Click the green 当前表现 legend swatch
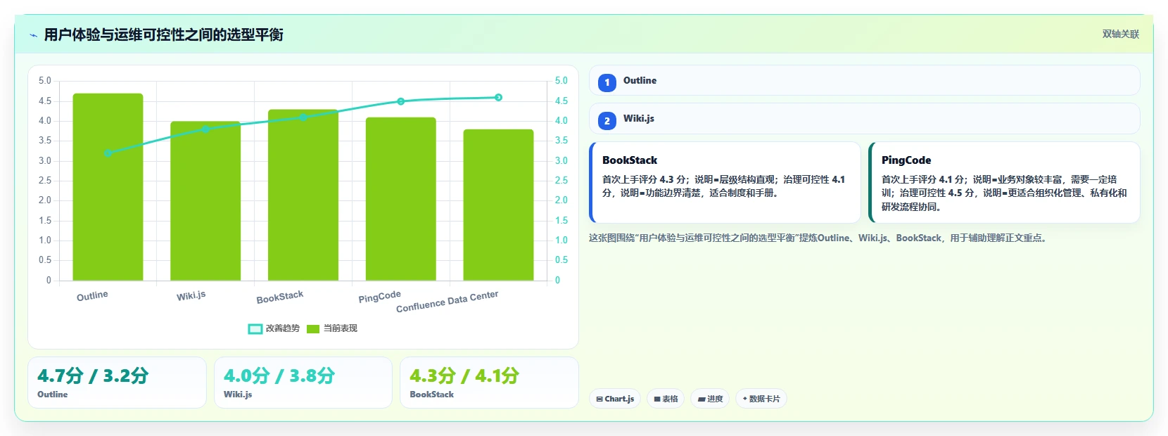The width and height of the screenshot is (1168, 436). [x=313, y=328]
